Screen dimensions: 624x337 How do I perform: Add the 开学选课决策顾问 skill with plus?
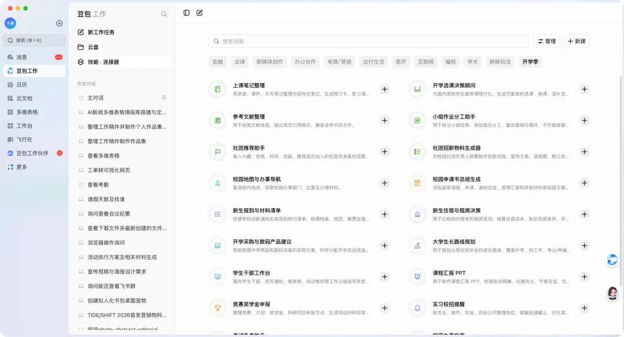pyautogui.click(x=584, y=89)
